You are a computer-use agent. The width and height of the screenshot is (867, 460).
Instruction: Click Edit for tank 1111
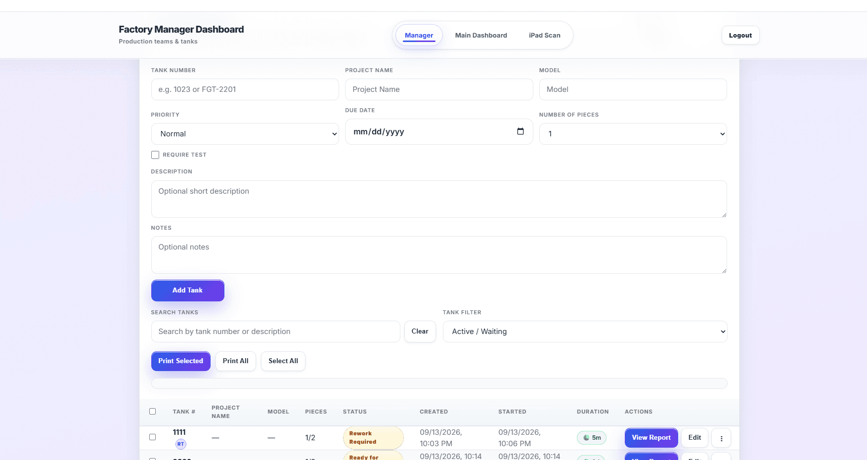(695, 438)
